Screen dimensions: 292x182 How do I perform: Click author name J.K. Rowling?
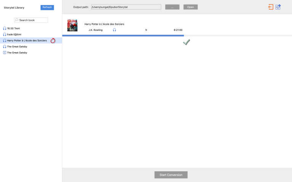click(x=96, y=30)
